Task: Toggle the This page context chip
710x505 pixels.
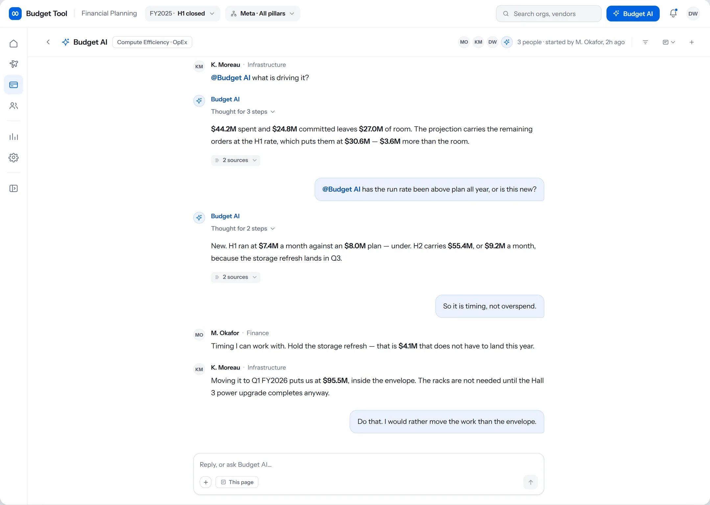Action: [237, 482]
